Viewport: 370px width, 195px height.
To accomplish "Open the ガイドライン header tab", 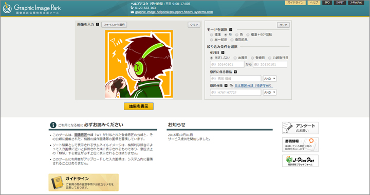I will pyautogui.click(x=295, y=3).
